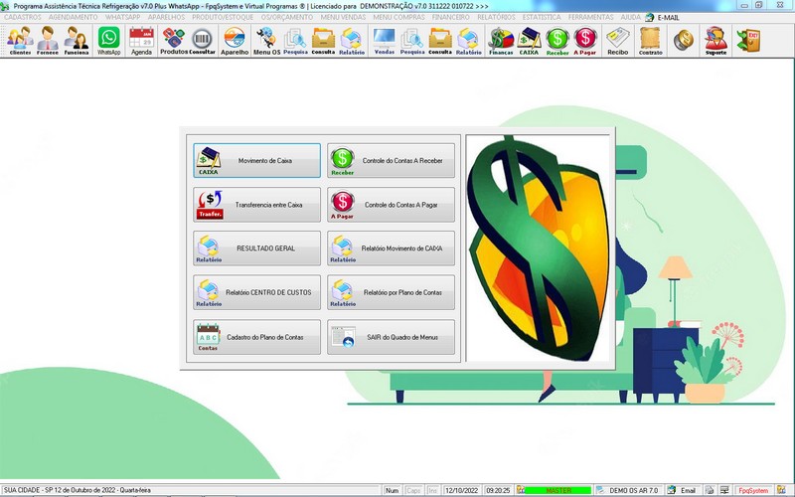Viewport: 795px width, 497px height.
Task: Click the FpqSystem status bar link
Action: click(753, 490)
